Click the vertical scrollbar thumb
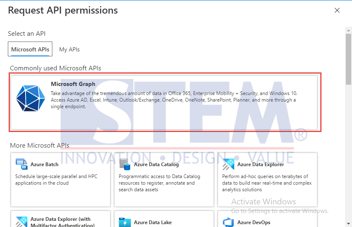The height and width of the screenshot is (227, 352). coord(348,59)
